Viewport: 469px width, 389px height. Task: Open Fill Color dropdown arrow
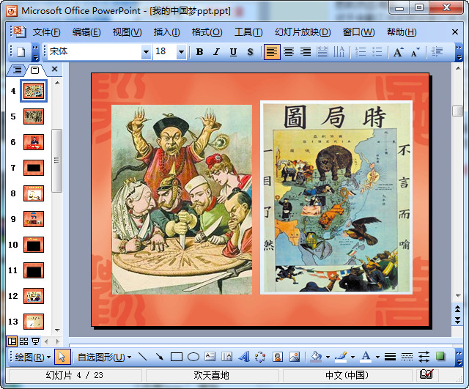(x=328, y=357)
